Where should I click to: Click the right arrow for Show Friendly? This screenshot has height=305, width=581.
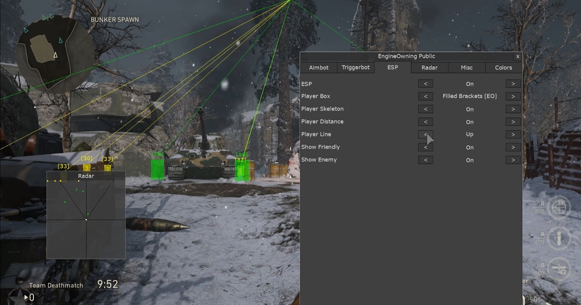point(513,147)
